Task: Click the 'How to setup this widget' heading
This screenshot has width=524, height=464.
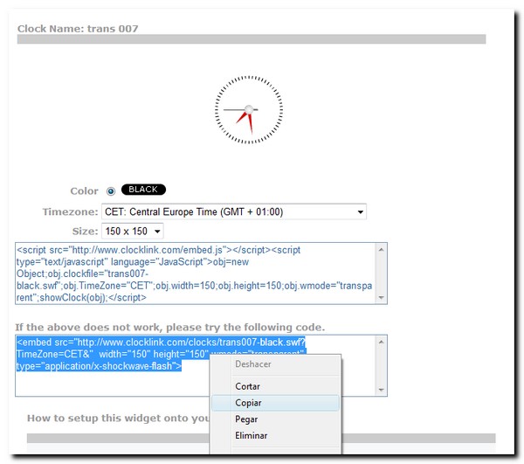Action: 118,419
